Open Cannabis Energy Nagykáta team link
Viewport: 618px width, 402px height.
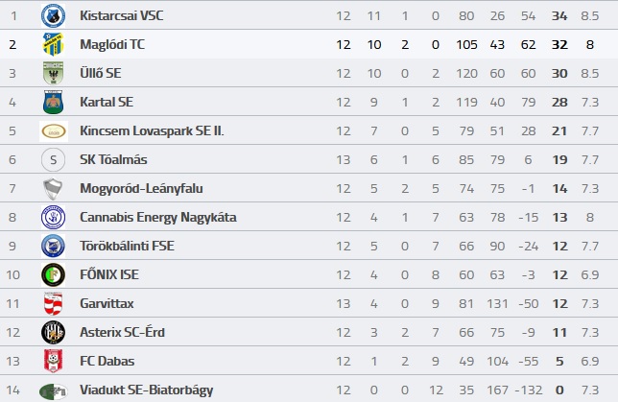click(158, 217)
